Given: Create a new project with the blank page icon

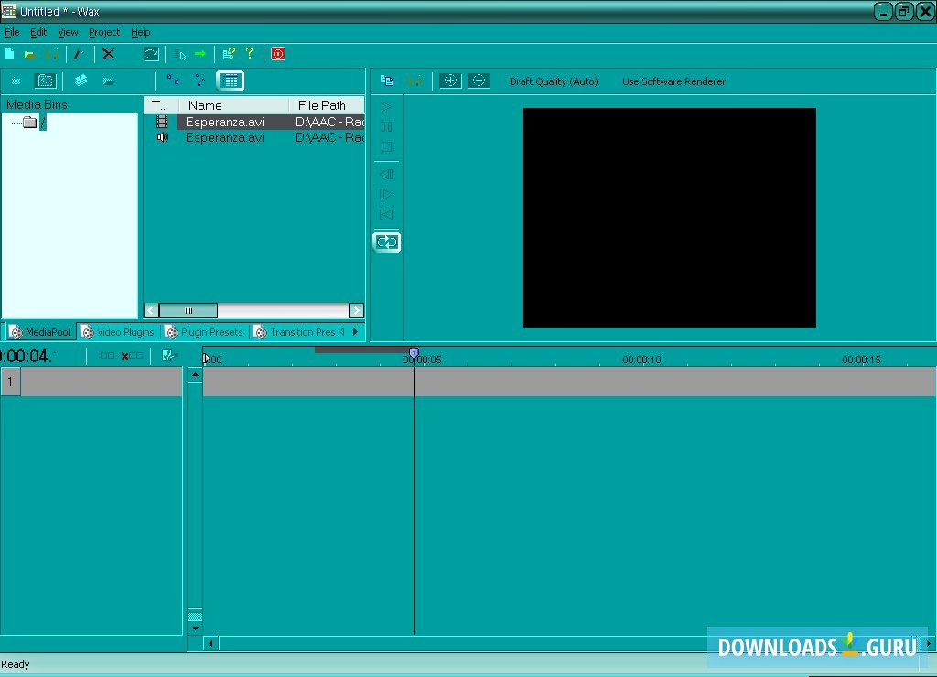Looking at the screenshot, I should (x=9, y=53).
